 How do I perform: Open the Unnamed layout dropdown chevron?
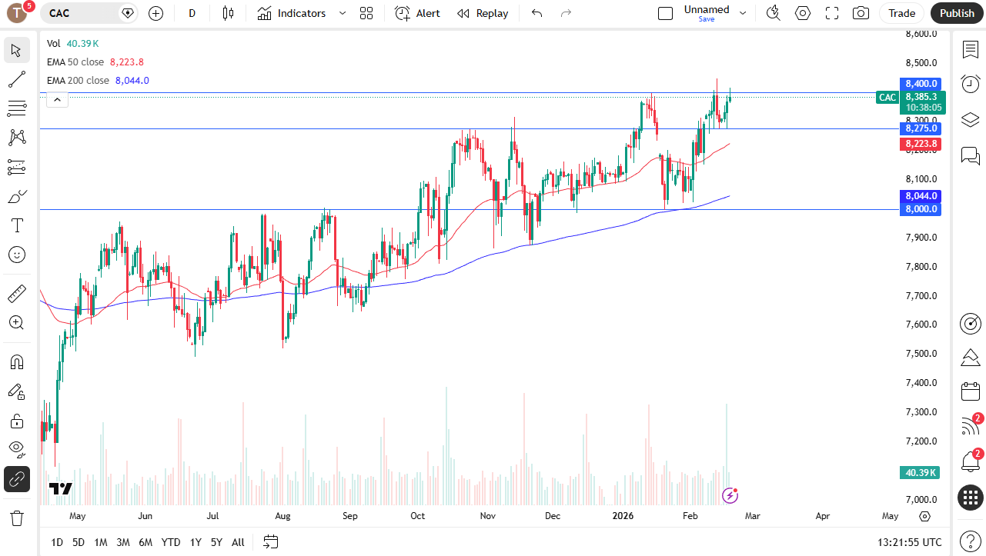click(x=743, y=13)
